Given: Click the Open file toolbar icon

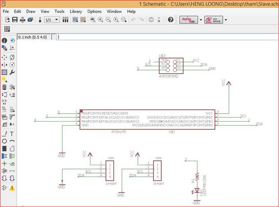Looking at the screenshot, I should click(7, 20).
